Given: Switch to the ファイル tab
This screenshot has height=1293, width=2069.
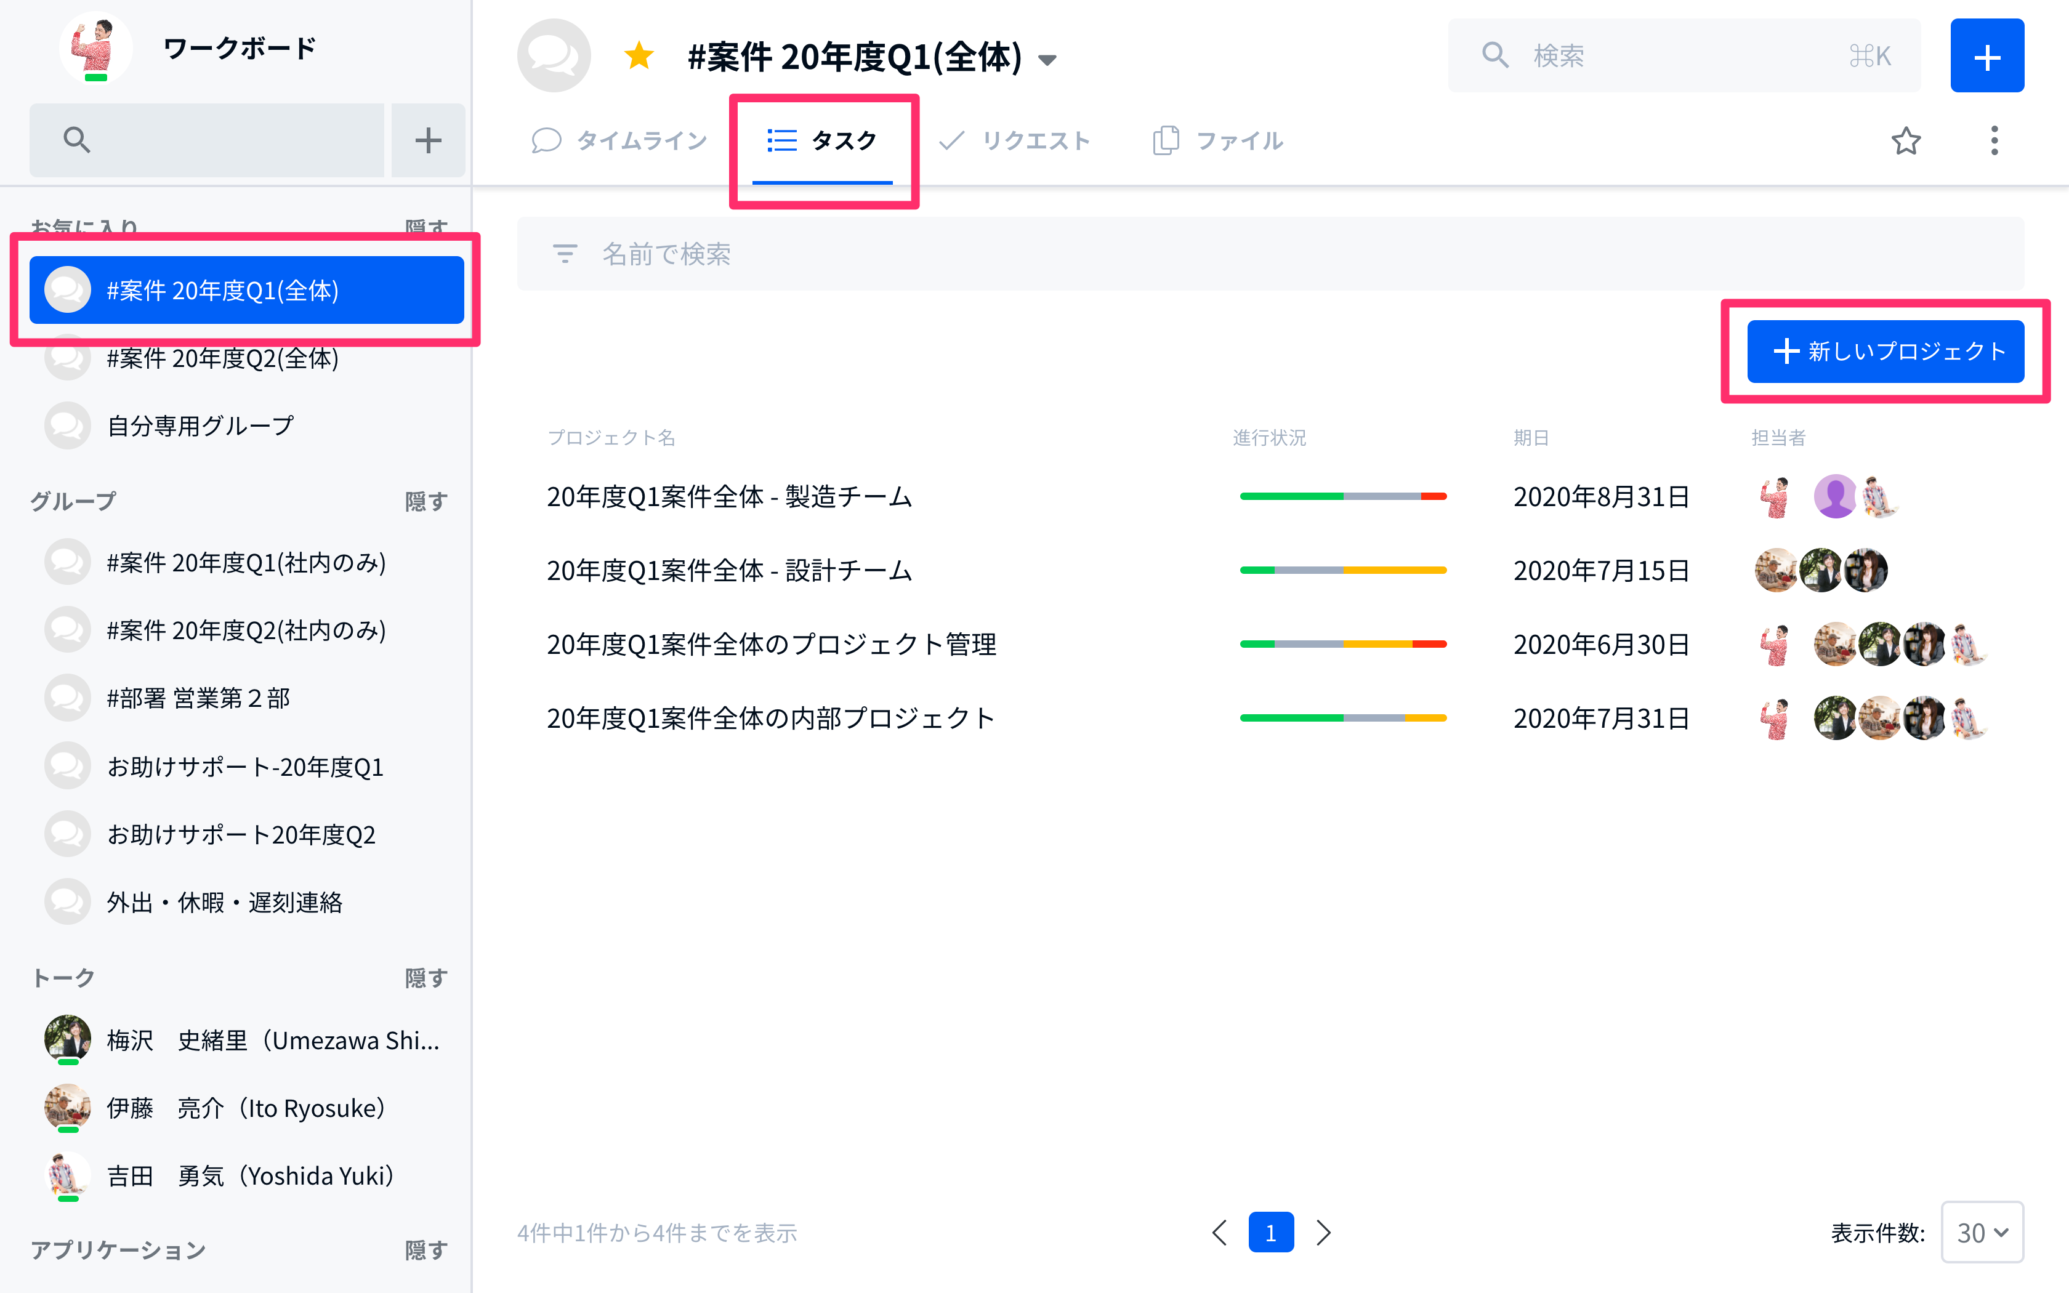Looking at the screenshot, I should [1217, 141].
